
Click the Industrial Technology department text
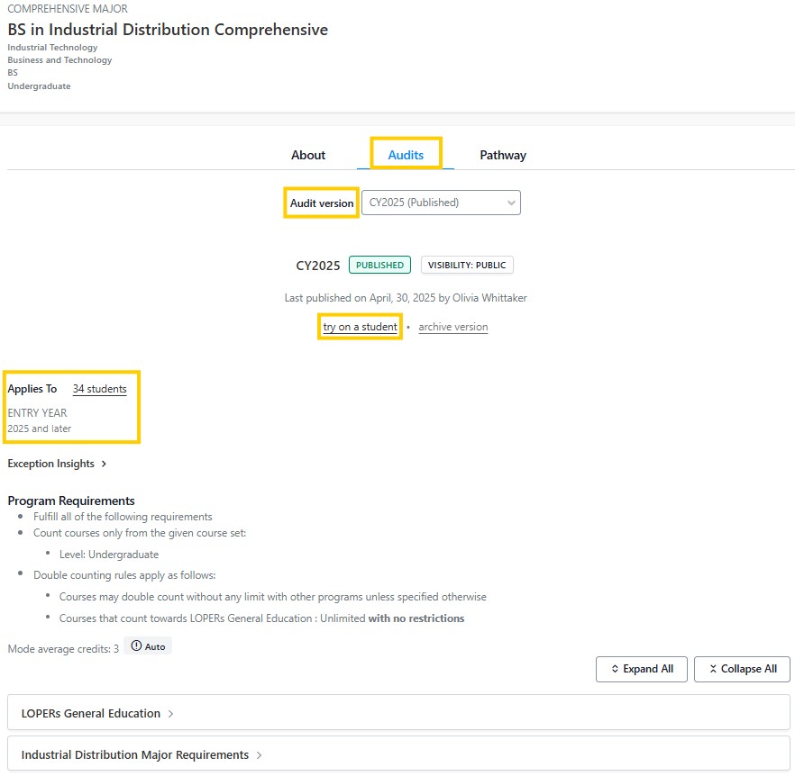pos(52,47)
